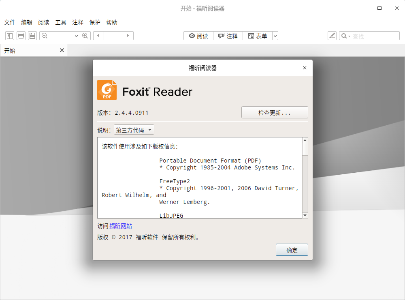The height and width of the screenshot is (300, 405).
Task: Open the 编辑 menu
Action: tap(27, 23)
